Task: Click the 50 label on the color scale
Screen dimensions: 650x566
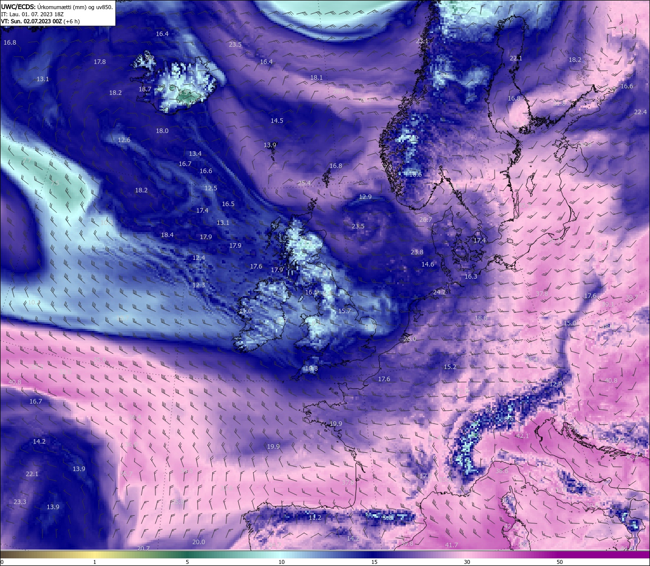Action: 559,562
